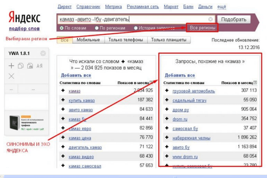267x178 pixels.
Task: Open the 'седельный тягач' query link
Action: click(x=189, y=101)
